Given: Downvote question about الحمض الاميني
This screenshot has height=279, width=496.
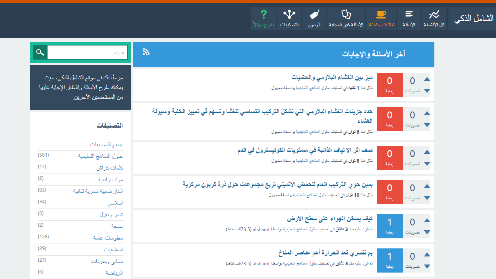Looking at the screenshot, I should click(x=427, y=198).
